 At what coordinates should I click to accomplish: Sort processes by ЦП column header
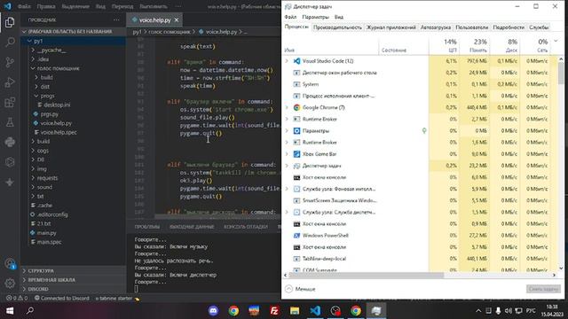[x=444, y=45]
